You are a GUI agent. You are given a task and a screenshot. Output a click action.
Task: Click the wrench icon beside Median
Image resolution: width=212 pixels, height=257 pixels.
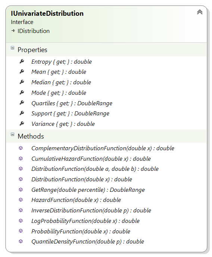(22, 82)
